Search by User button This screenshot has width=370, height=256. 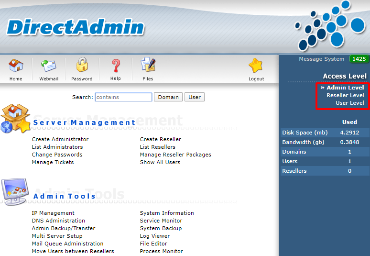(x=195, y=97)
